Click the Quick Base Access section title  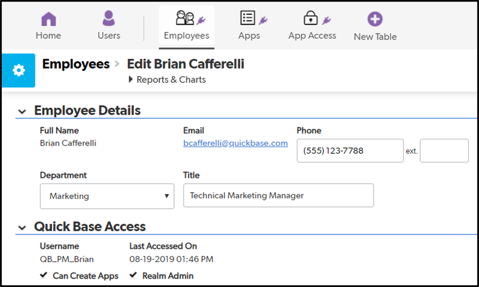pos(90,226)
